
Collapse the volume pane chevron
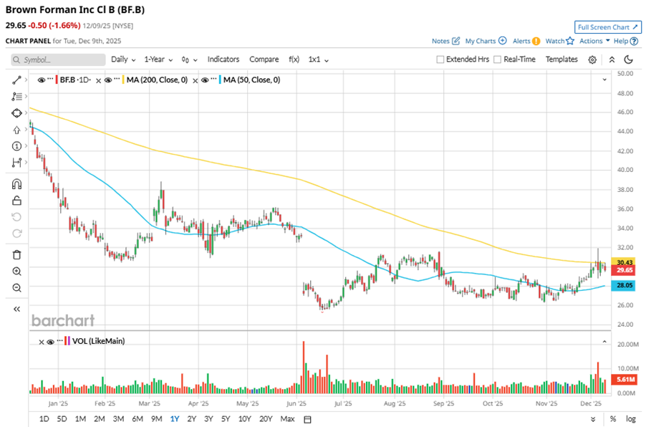click(604, 342)
